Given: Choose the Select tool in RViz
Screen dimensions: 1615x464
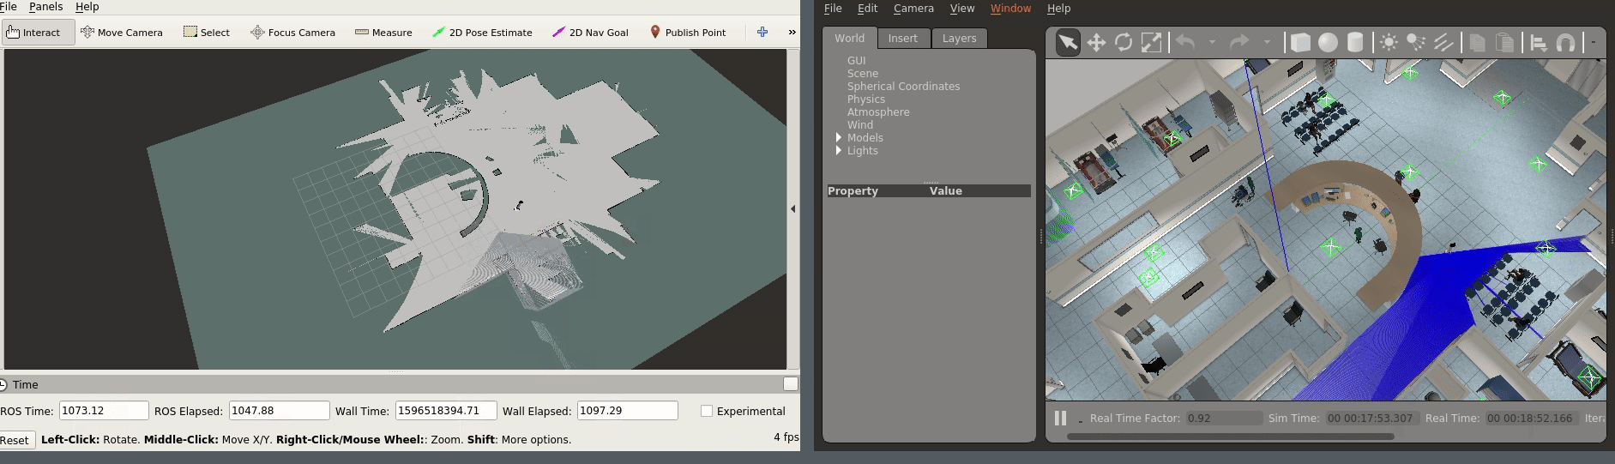Looking at the screenshot, I should pyautogui.click(x=206, y=33).
